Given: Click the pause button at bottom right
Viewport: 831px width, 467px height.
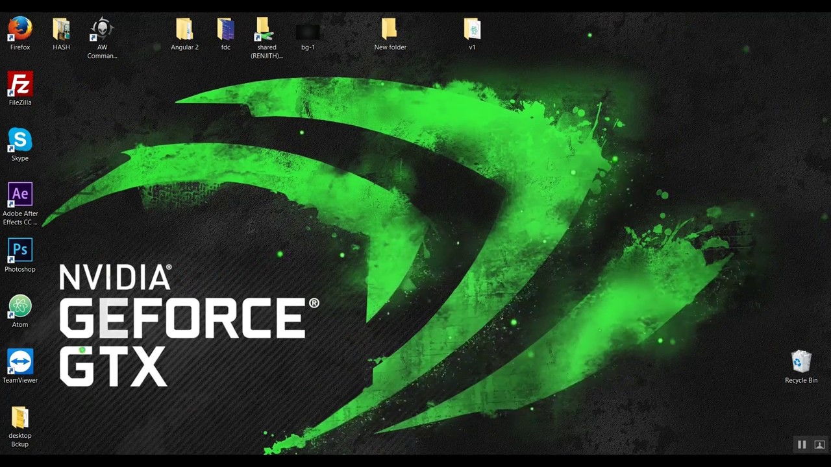Looking at the screenshot, I should point(802,444).
